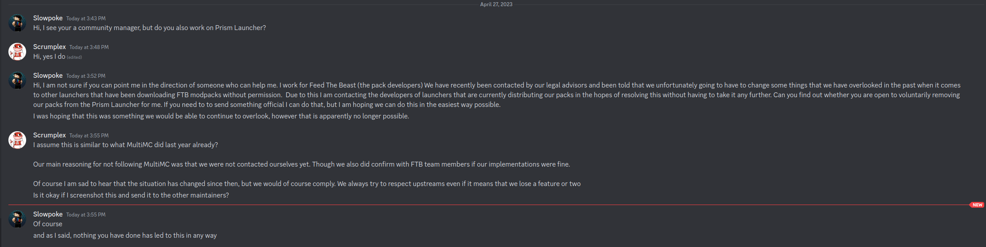Click the April 27, 2023 date divider
The image size is (986, 247).
496,4
